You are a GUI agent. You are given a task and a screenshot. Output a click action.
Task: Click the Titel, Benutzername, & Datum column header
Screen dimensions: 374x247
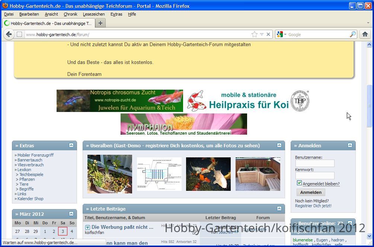pos(115,218)
